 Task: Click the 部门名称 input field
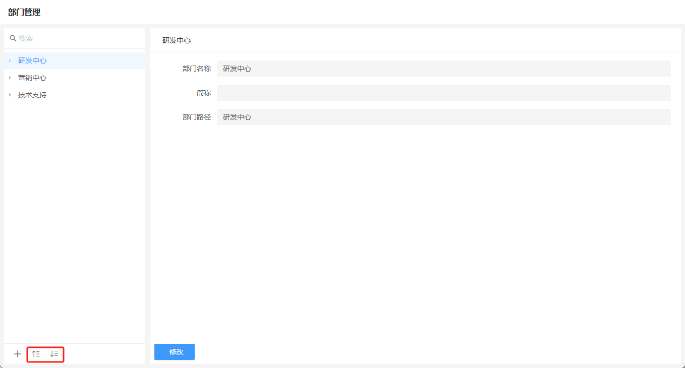click(x=443, y=69)
